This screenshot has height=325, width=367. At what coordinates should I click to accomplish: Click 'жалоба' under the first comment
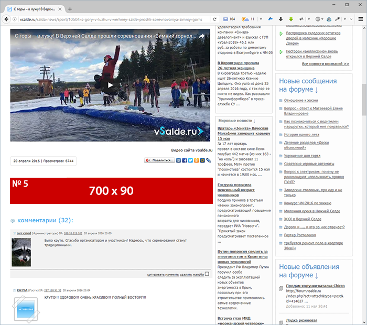point(198,275)
